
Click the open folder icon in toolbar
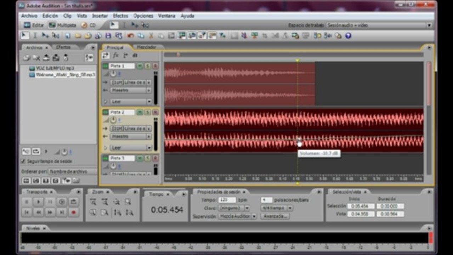[x=78, y=36]
